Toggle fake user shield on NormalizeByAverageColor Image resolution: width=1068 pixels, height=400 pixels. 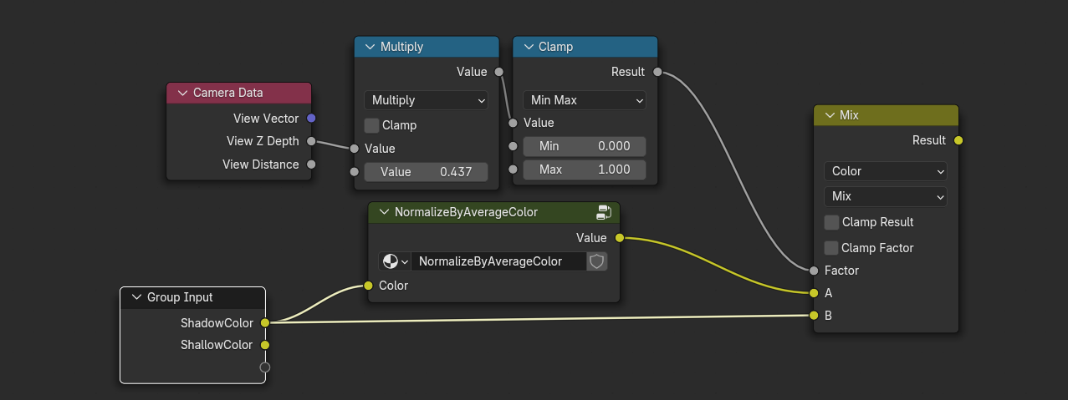596,261
